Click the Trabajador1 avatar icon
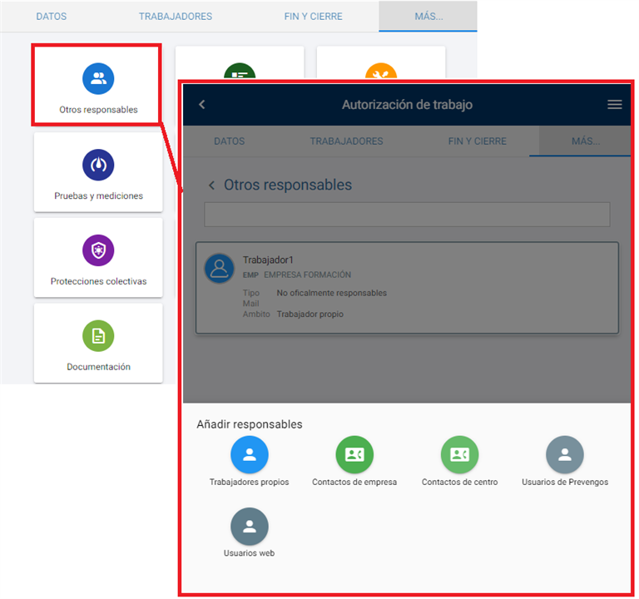The width and height of the screenshot is (639, 599). [220, 269]
